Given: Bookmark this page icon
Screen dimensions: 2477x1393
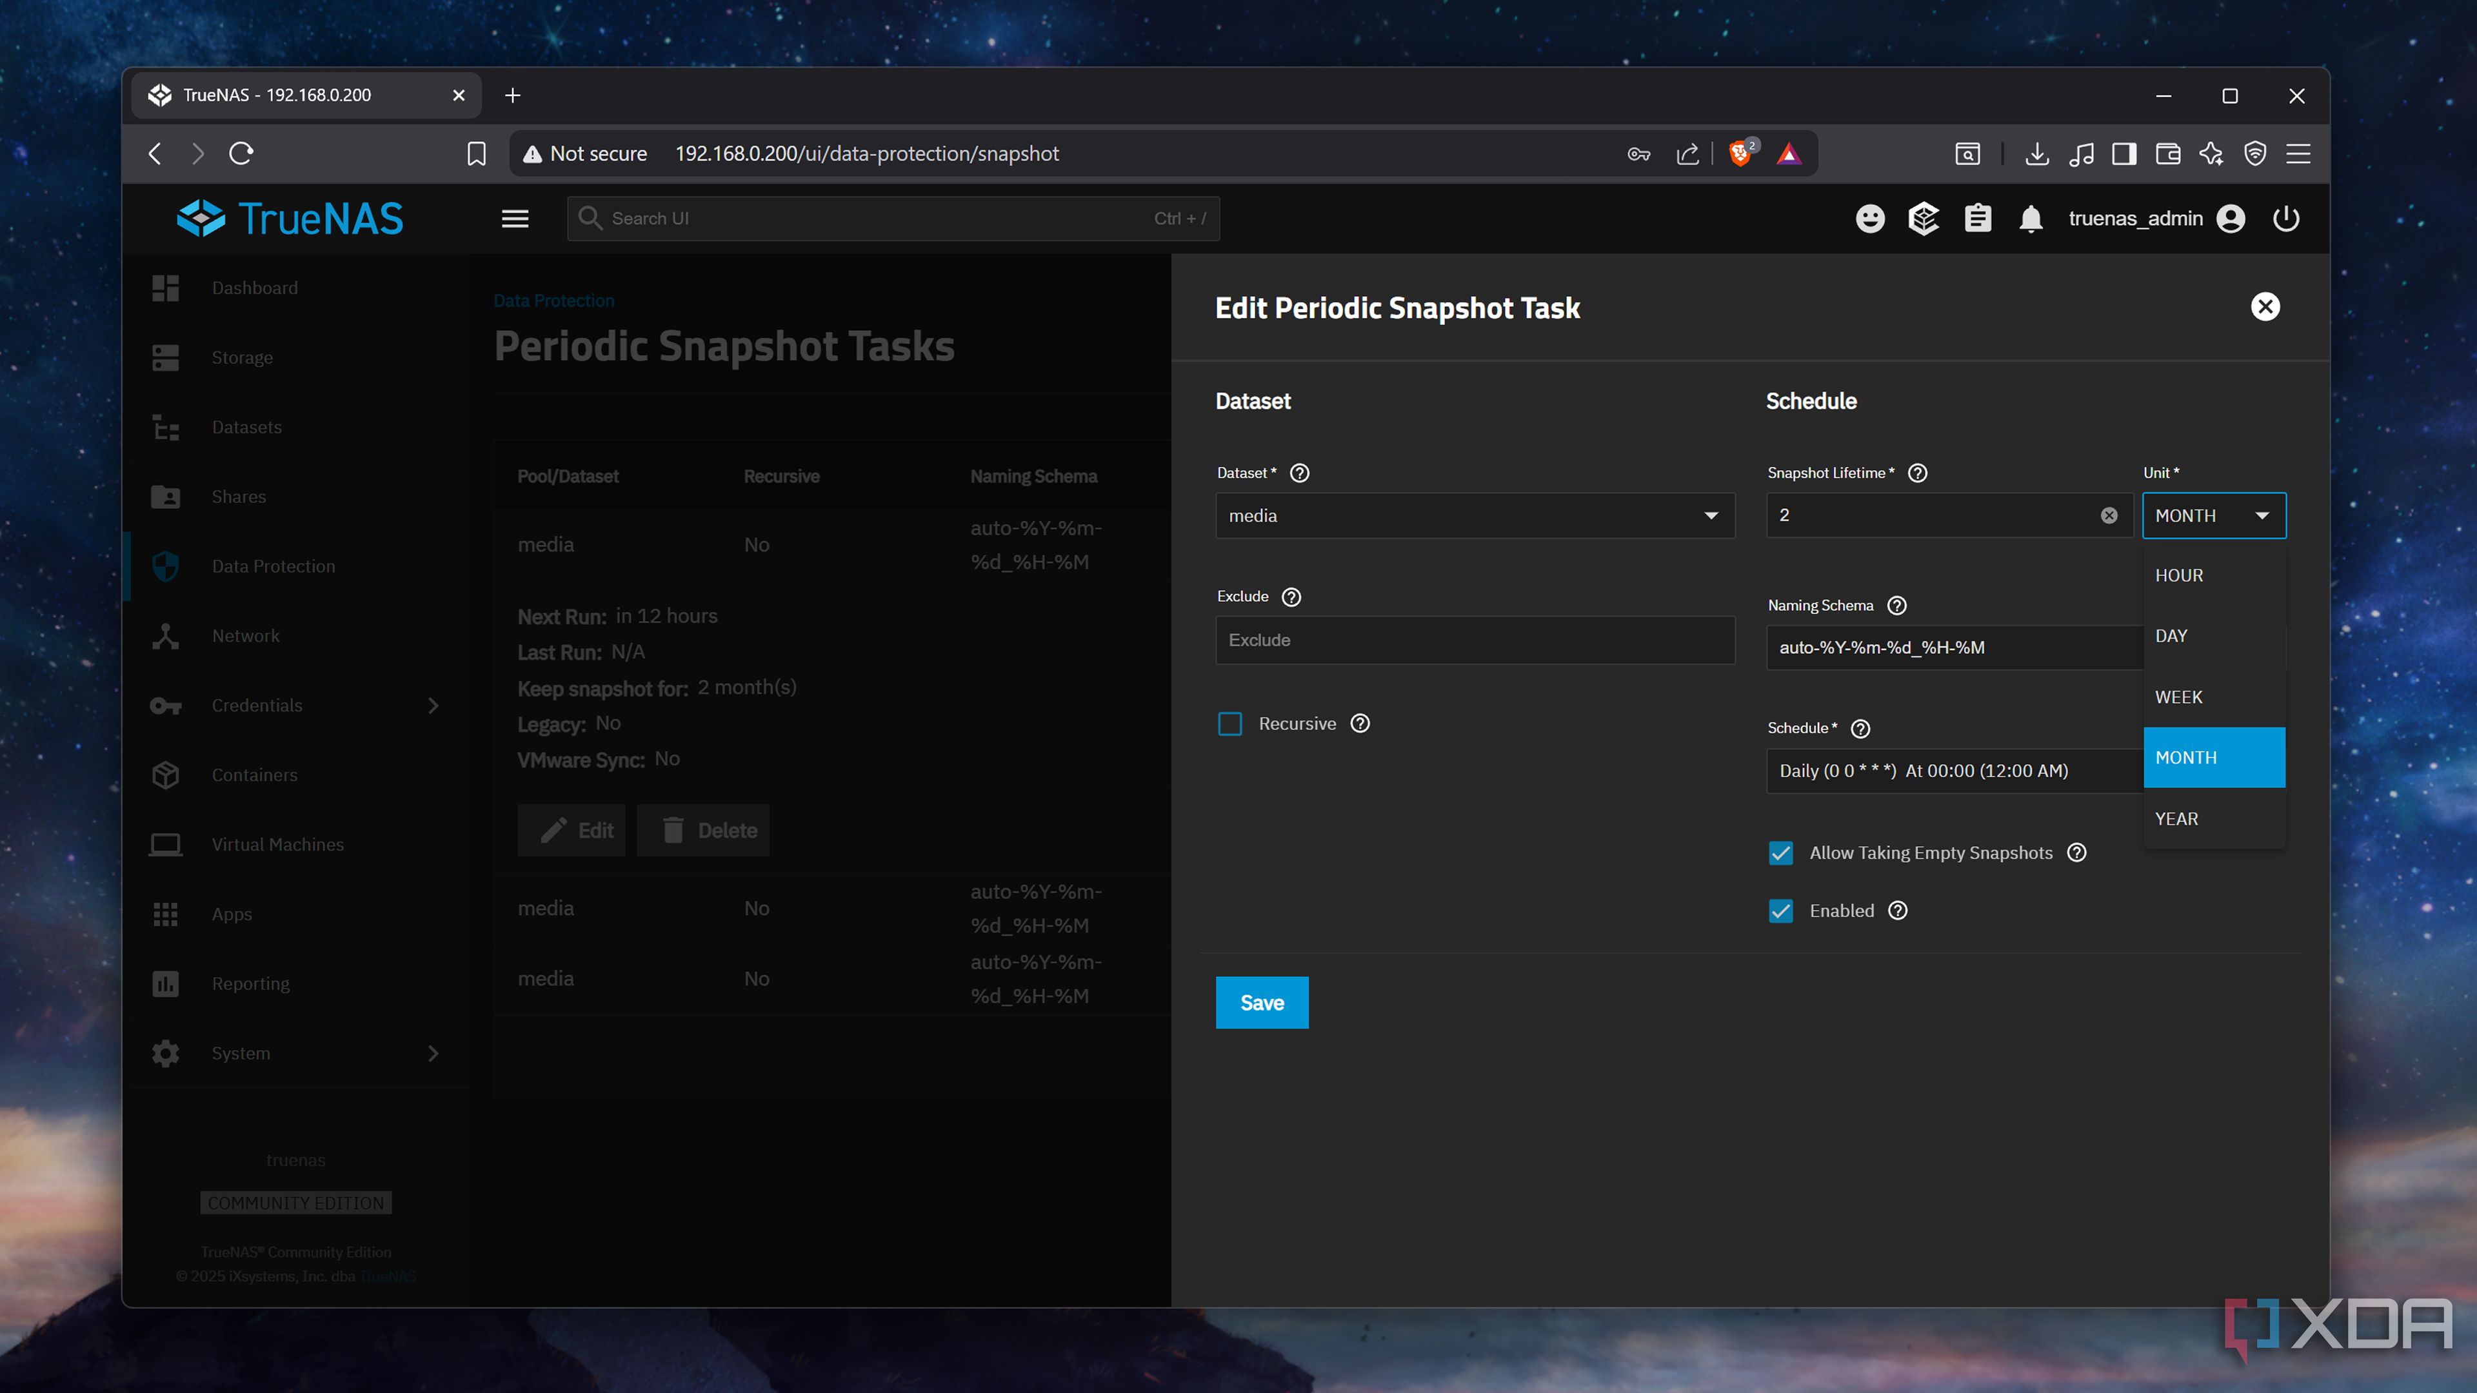Looking at the screenshot, I should tap(476, 154).
